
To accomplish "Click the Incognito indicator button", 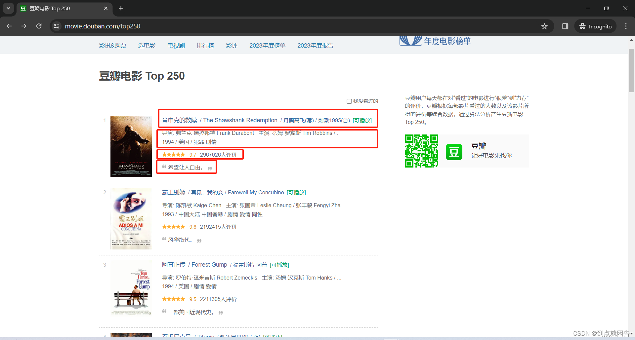I will coord(596,26).
